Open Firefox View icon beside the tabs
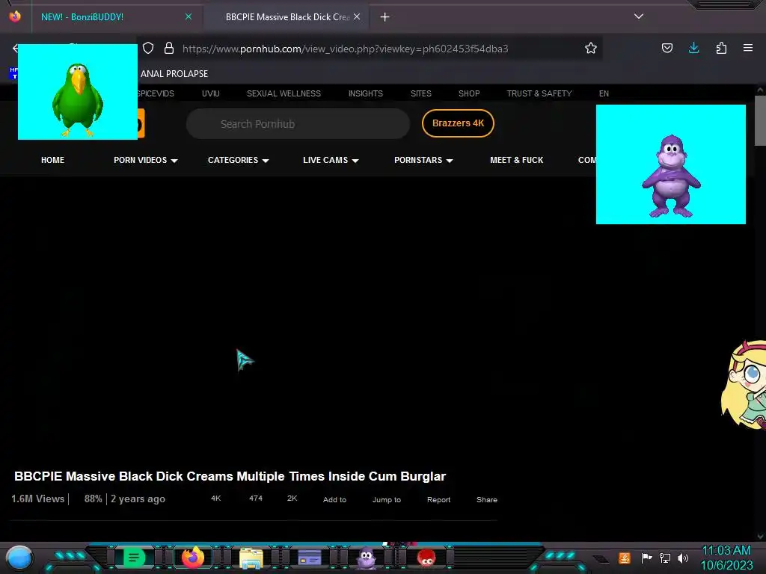This screenshot has height=574, width=766. tap(15, 16)
